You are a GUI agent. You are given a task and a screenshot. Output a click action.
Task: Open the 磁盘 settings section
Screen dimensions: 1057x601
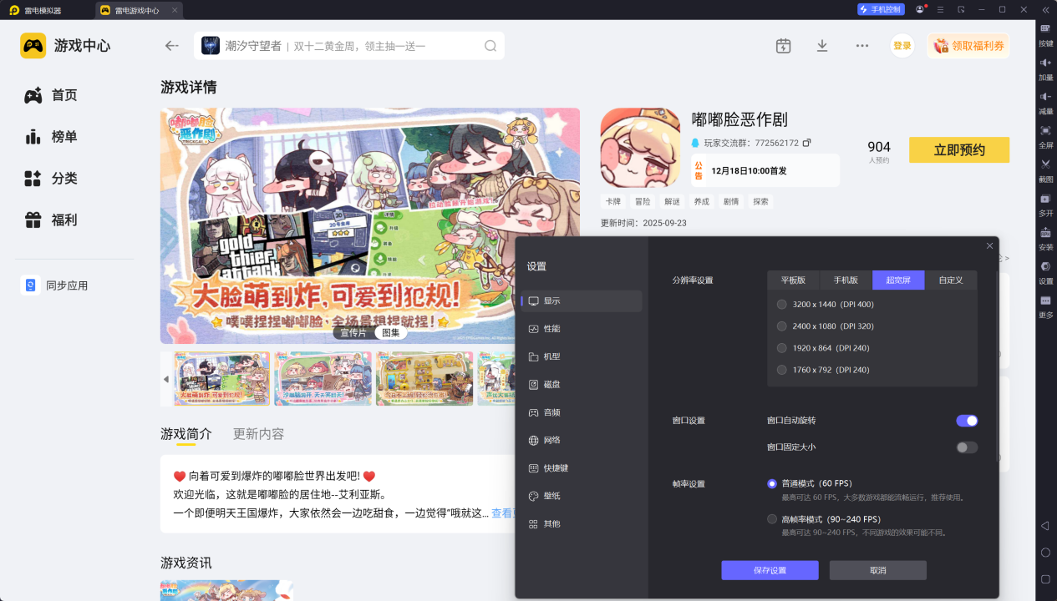click(582, 385)
